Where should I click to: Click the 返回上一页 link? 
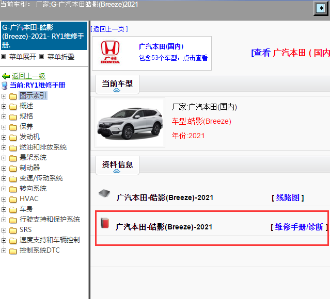pos(109,29)
